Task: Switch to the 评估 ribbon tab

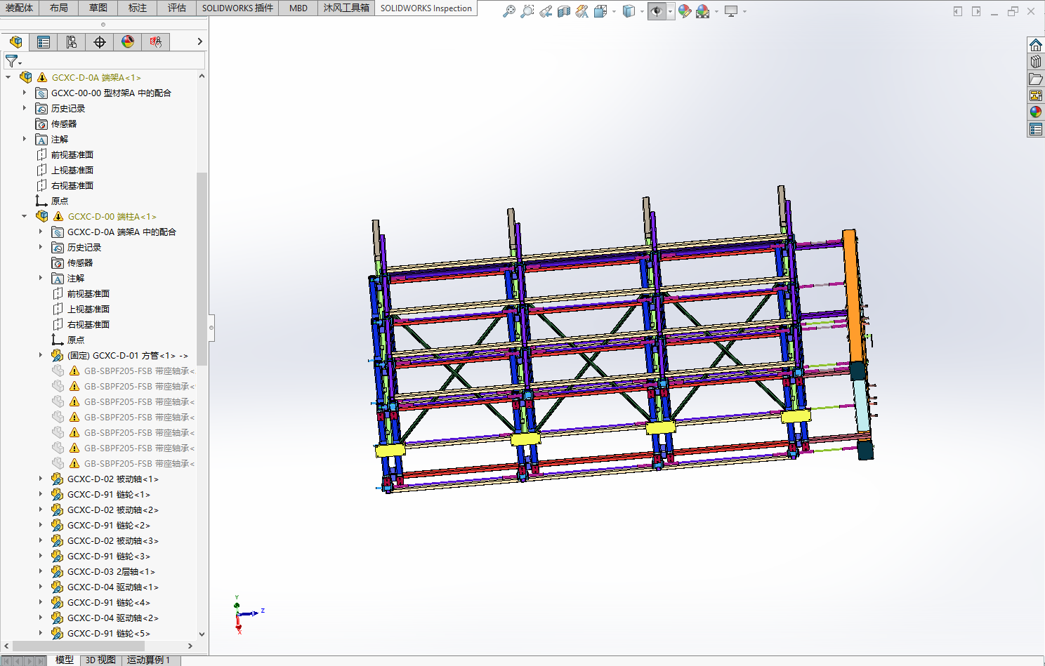Action: 177,8
